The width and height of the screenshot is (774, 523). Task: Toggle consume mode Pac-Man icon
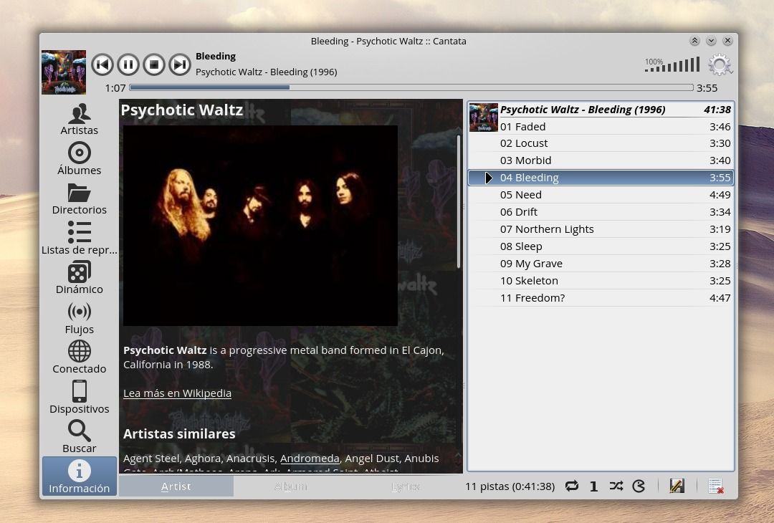639,486
